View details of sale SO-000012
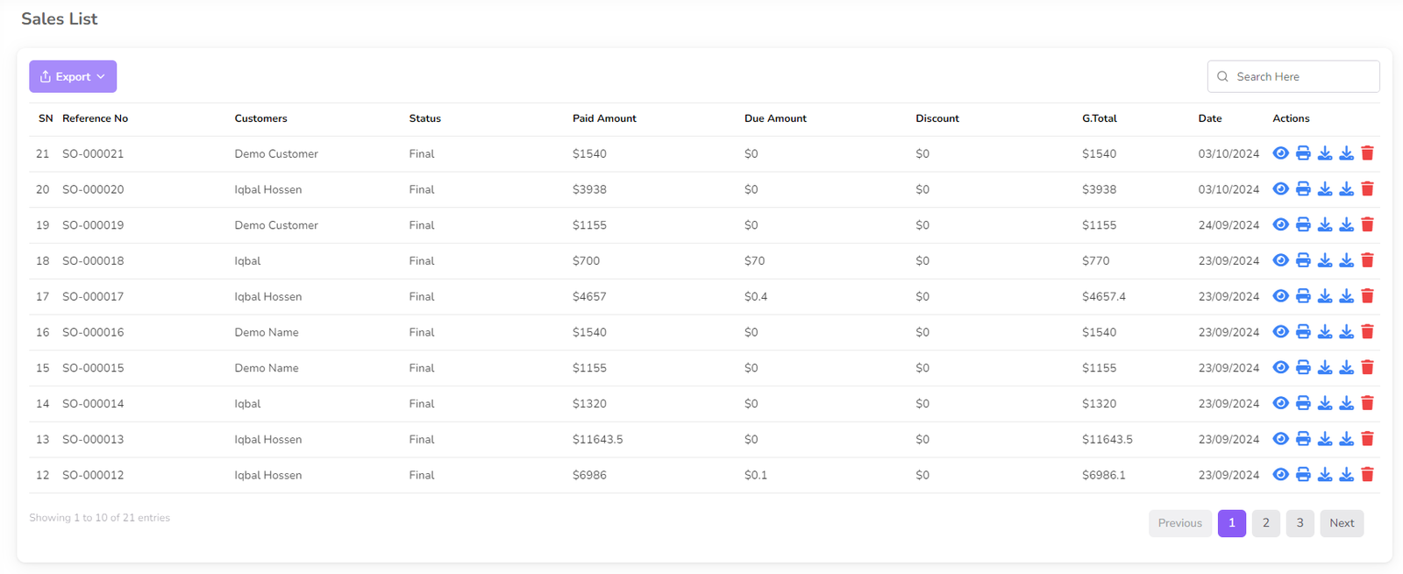The width and height of the screenshot is (1403, 574). coord(1280,475)
